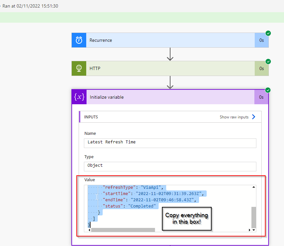Click the success checkmark on Initialize variable
The height and width of the screenshot is (246, 284).
tap(268, 90)
